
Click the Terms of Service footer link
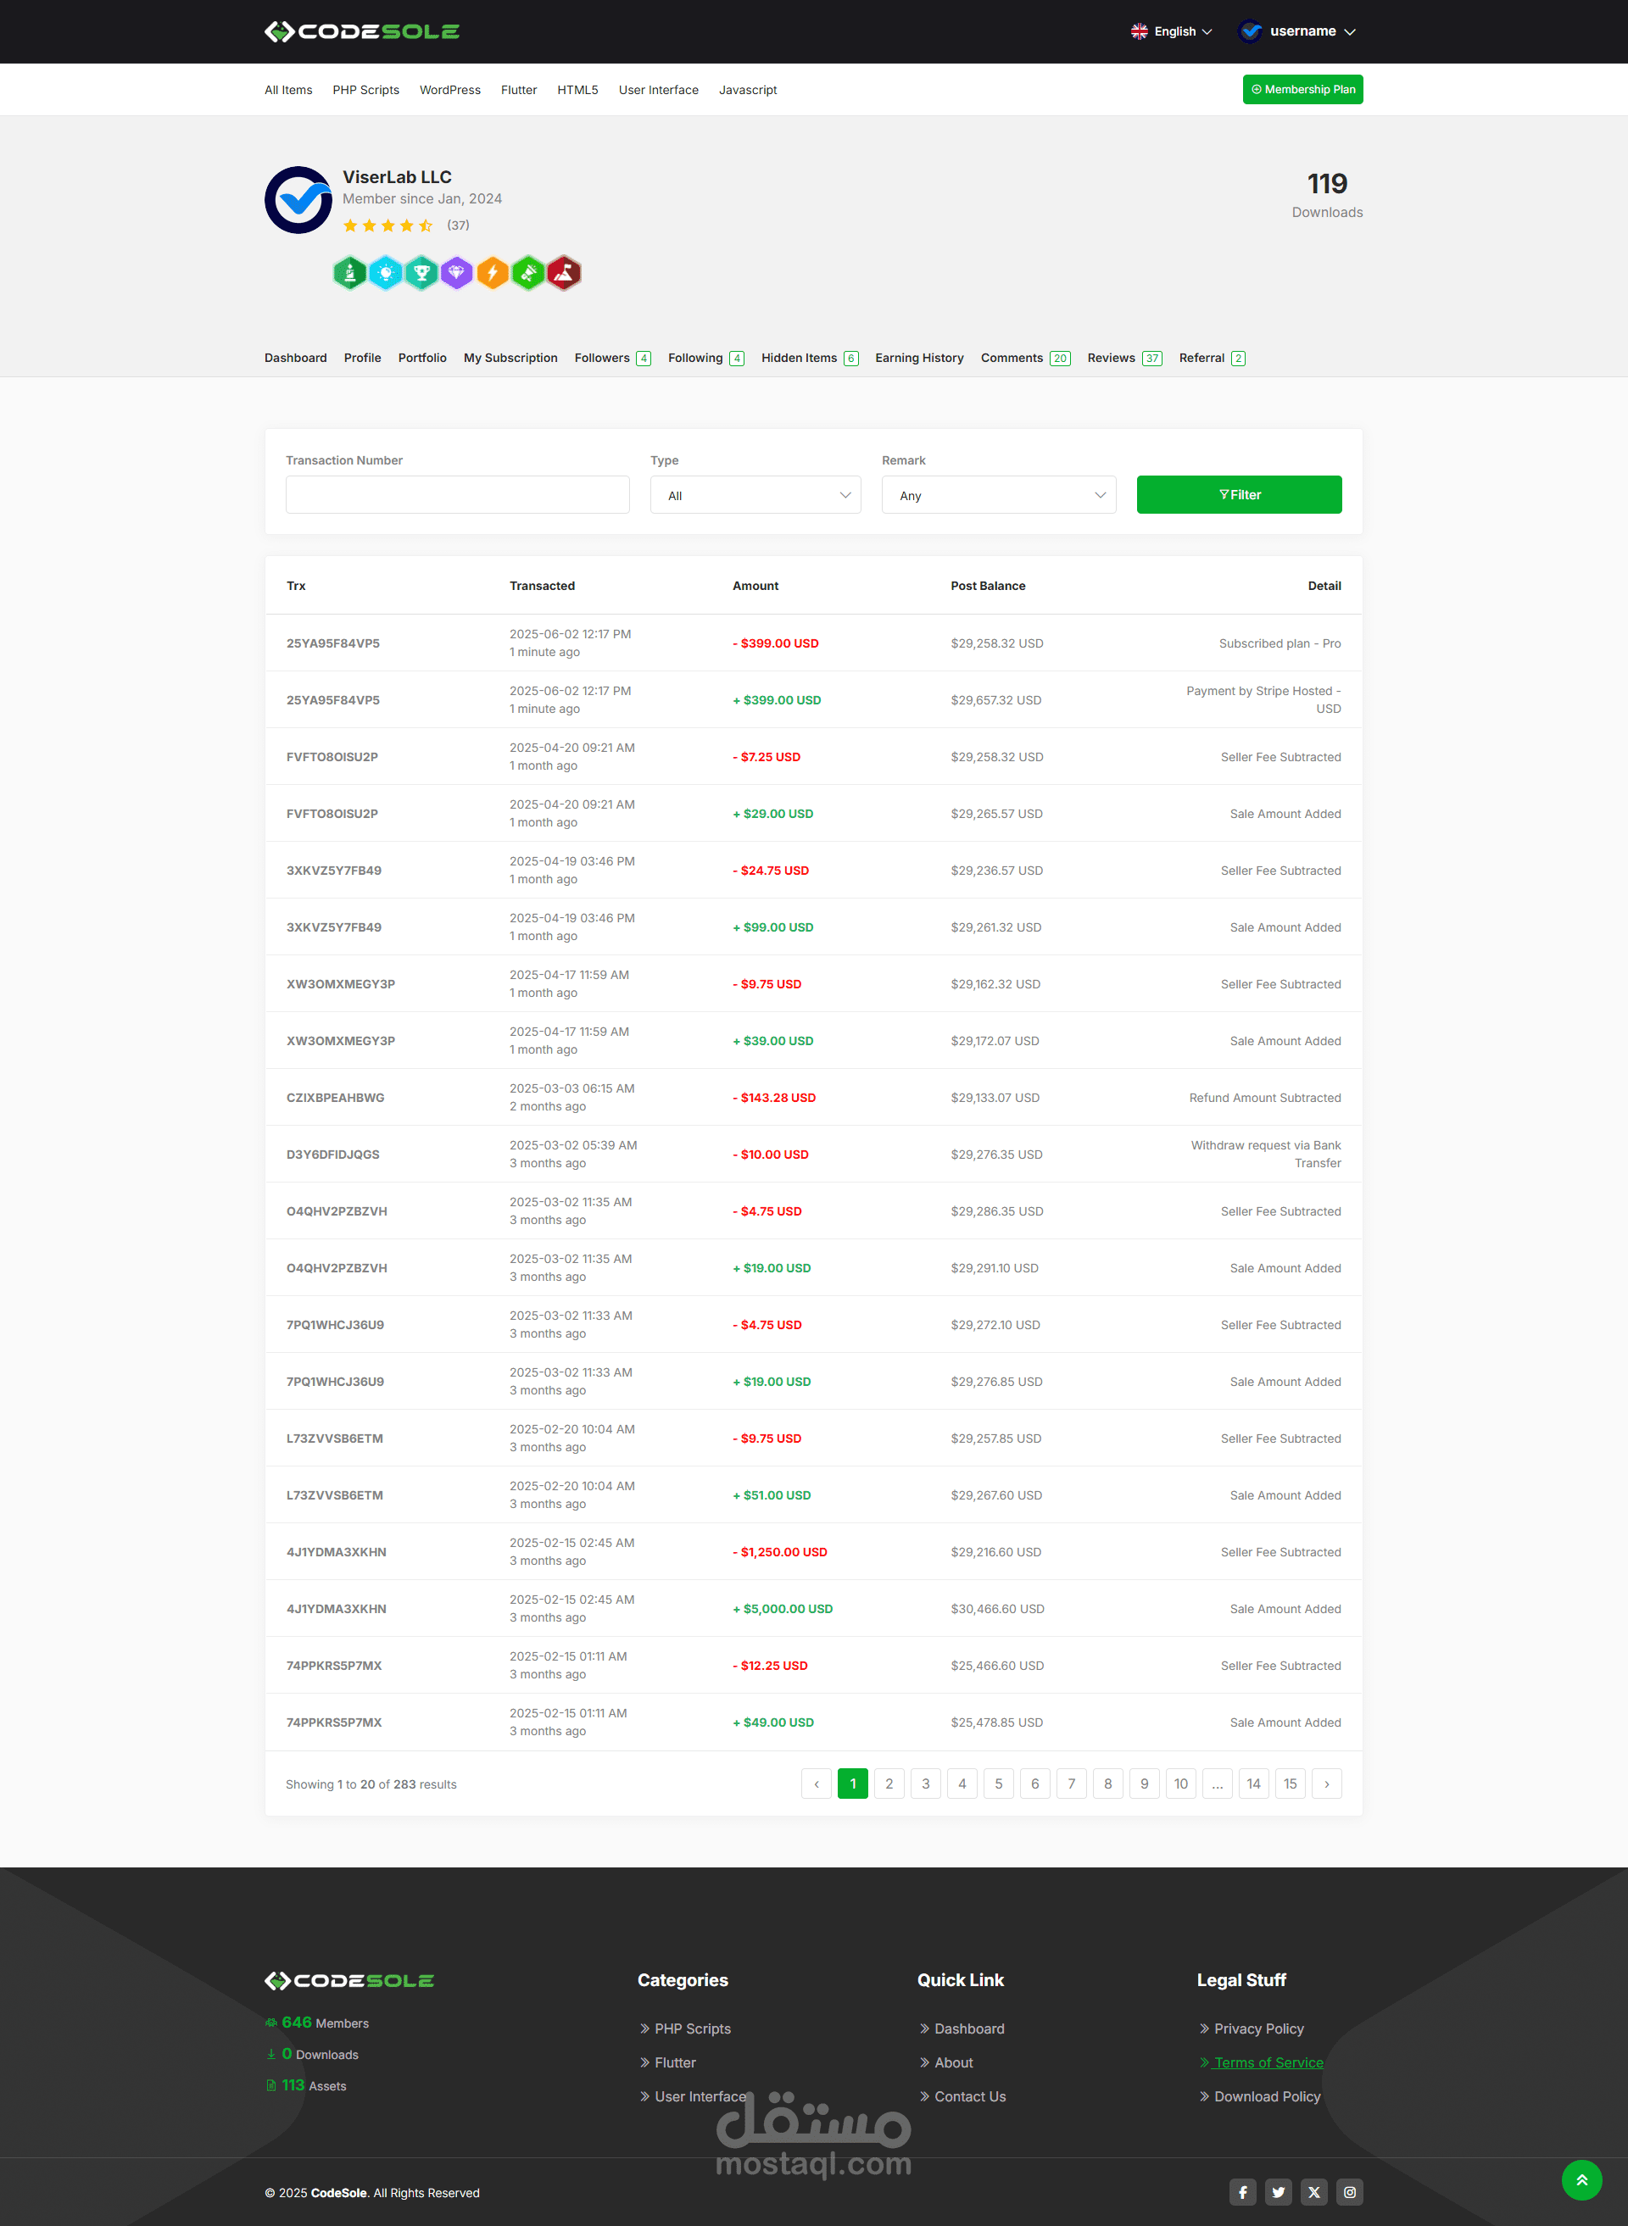click(1262, 2062)
